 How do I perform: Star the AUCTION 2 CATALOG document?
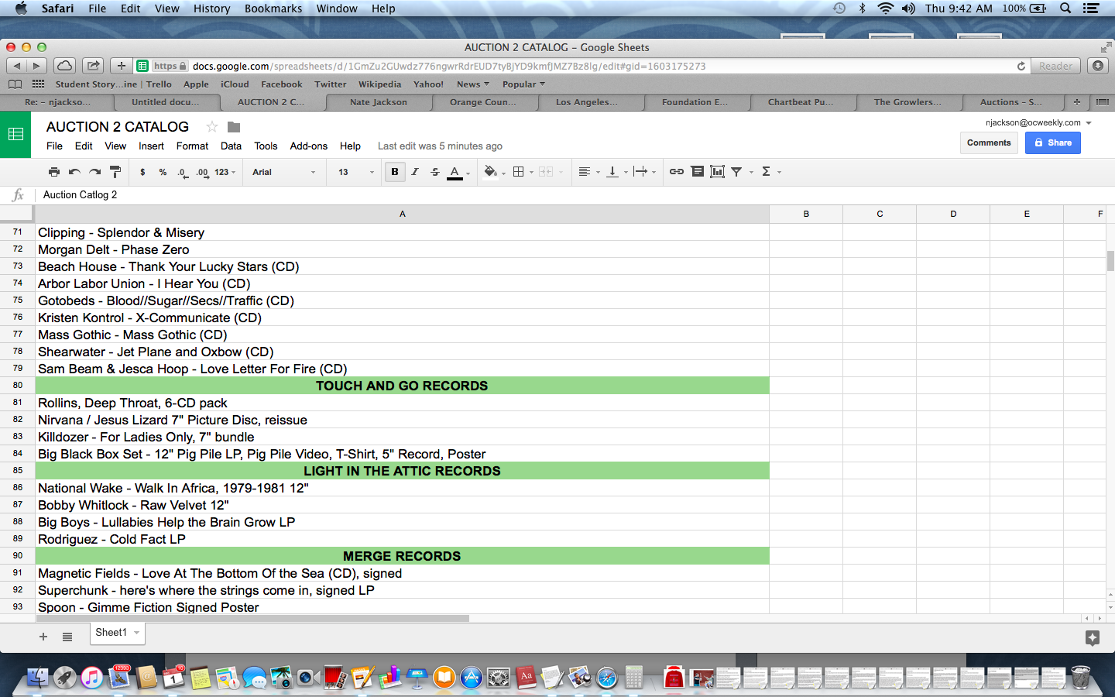tap(212, 127)
